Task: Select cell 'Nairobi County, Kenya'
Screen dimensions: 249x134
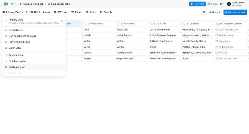Action: tap(197, 41)
